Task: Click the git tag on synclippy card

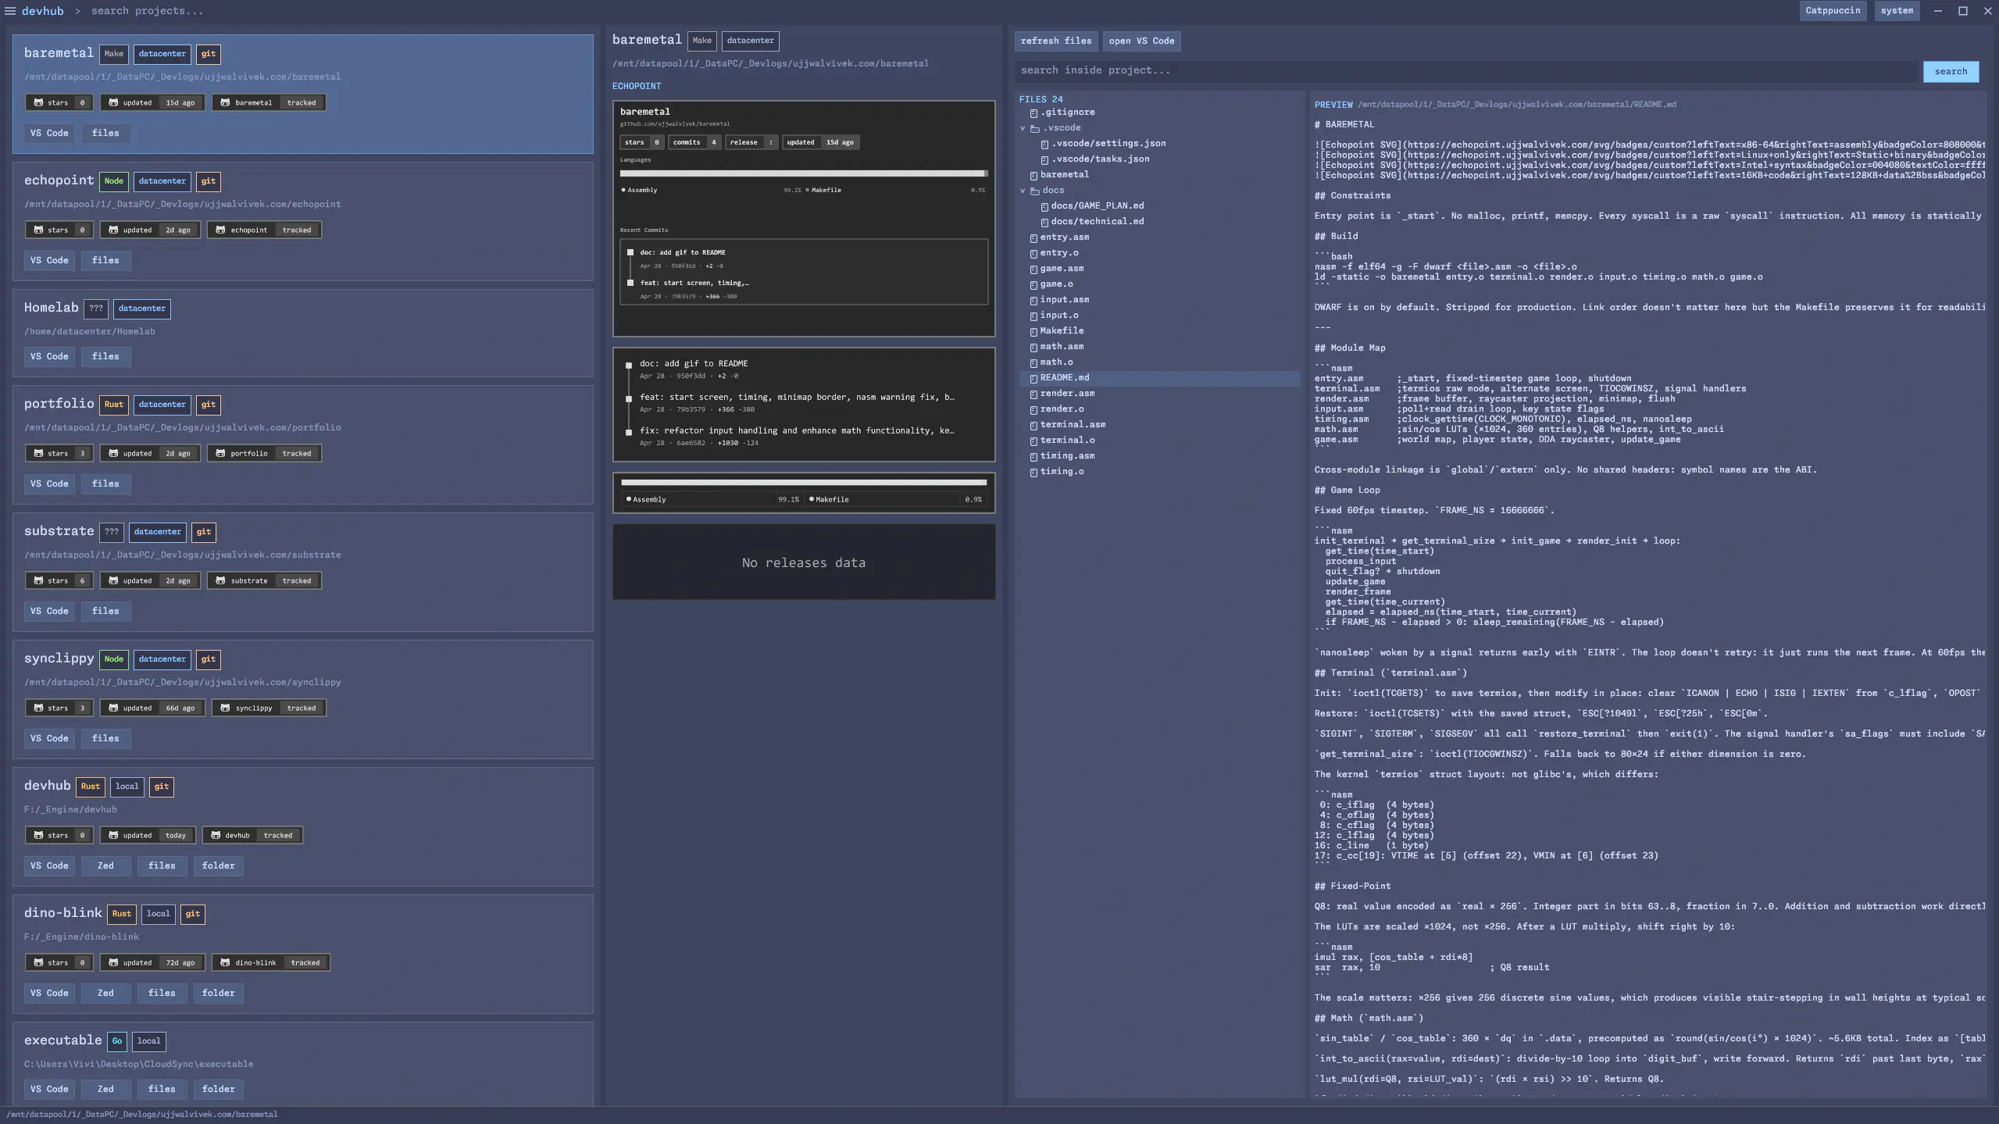Action: pyautogui.click(x=208, y=659)
